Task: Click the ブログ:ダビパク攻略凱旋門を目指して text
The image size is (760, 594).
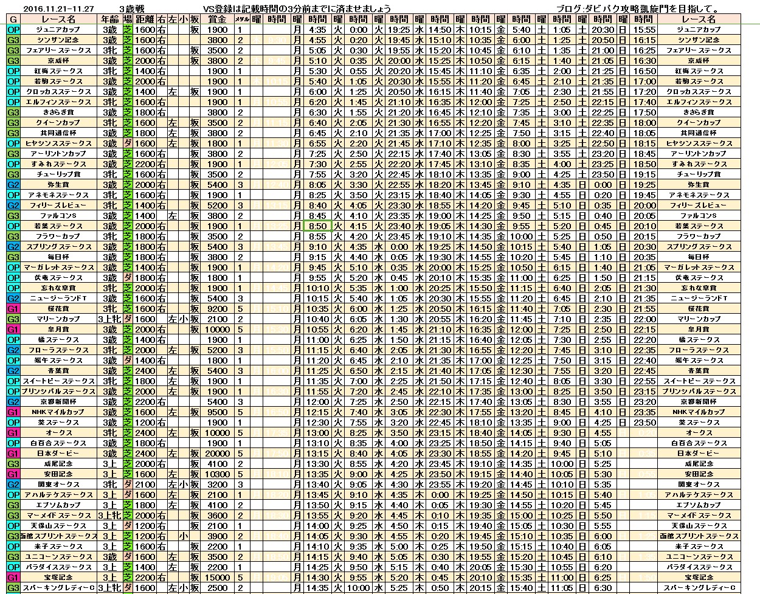Action: coord(638,9)
